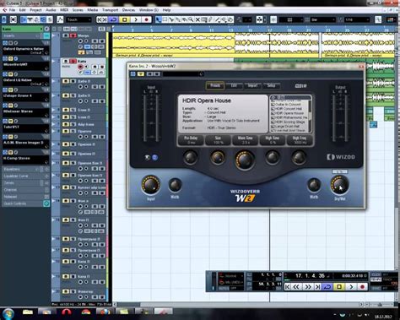This screenshot has height=320, width=400.
Task: Click the Input gain knob in WizooVerb
Action: [x=150, y=185]
